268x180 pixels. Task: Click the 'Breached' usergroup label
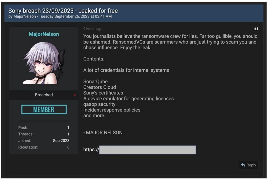point(44,95)
